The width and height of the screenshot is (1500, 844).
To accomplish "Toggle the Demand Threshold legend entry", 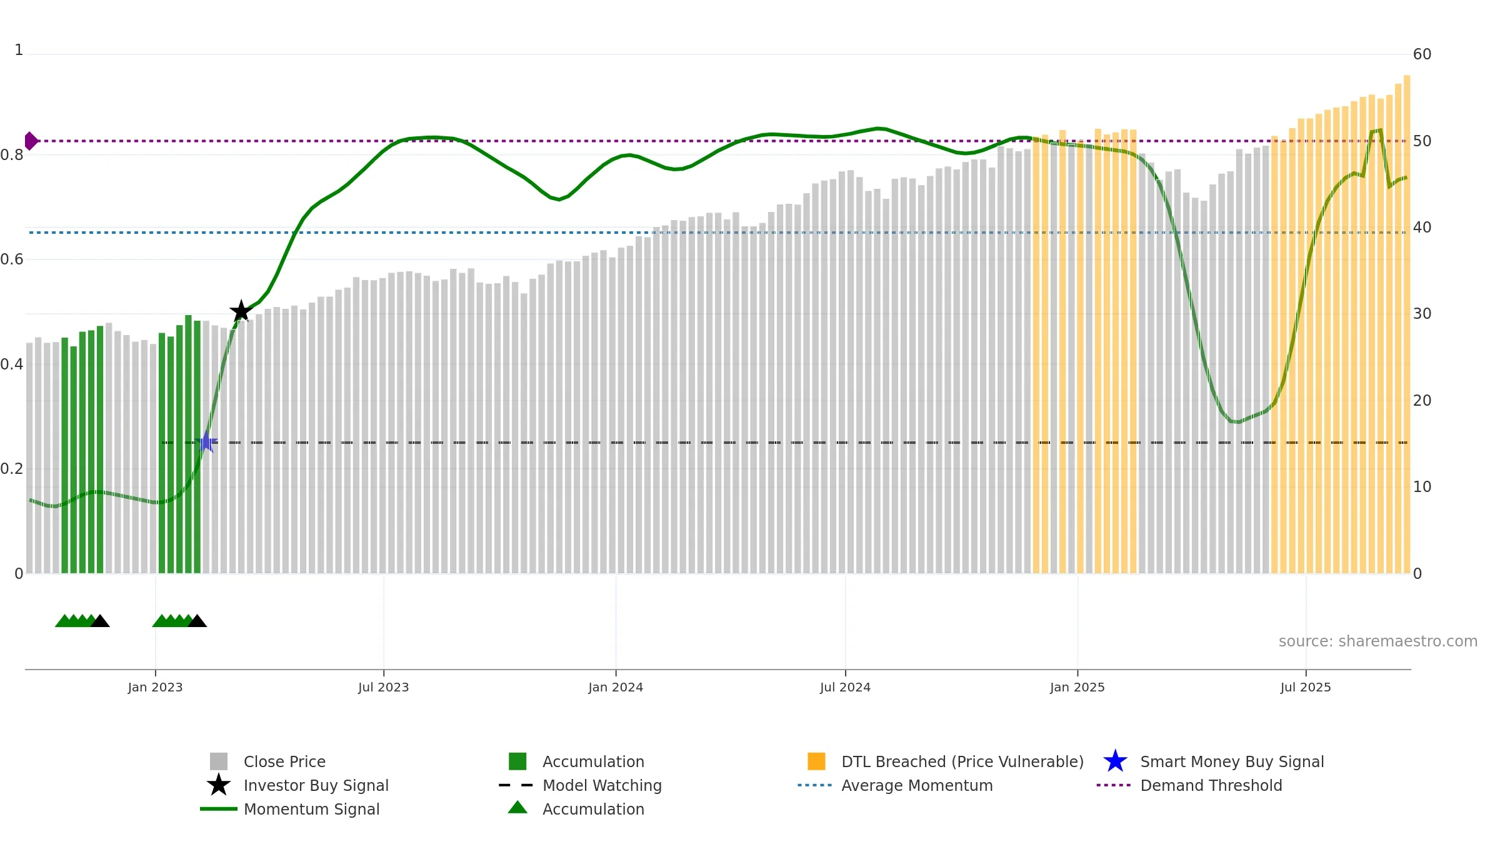I will coord(1189,785).
